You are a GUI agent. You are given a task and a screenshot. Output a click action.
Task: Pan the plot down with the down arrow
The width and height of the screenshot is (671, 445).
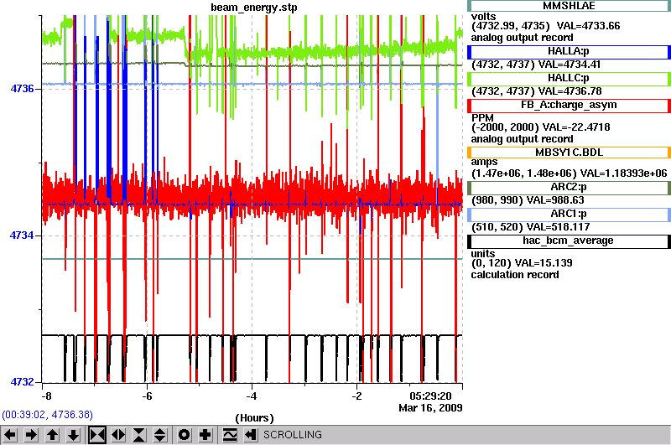[x=74, y=435]
